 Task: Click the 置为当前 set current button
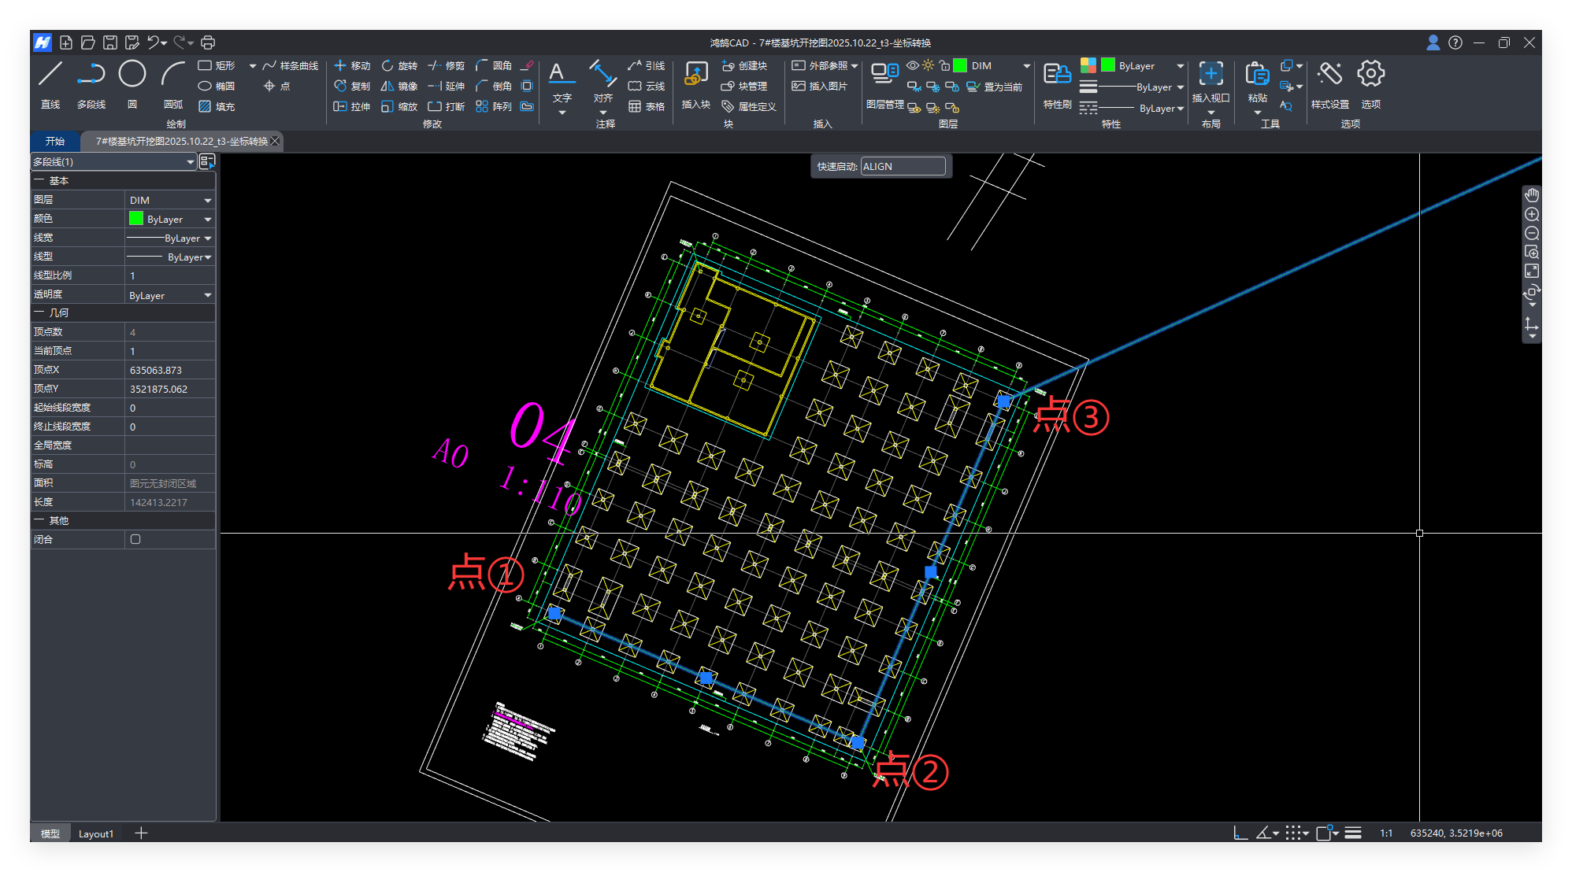click(995, 87)
